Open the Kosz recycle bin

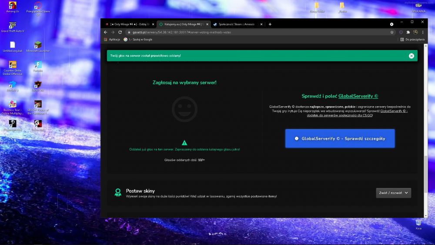click(x=418, y=225)
